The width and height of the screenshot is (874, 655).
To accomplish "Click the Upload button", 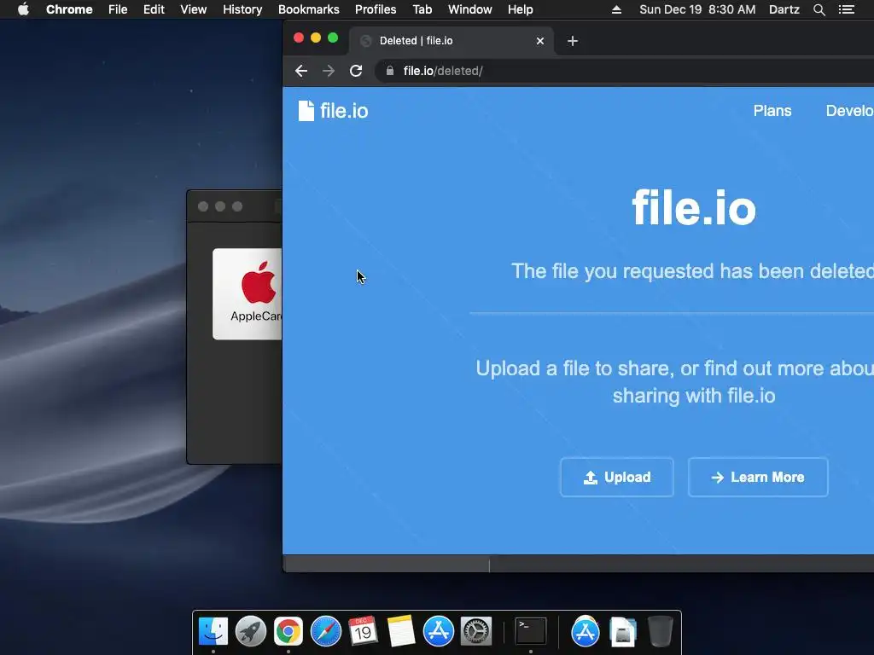I will [616, 478].
